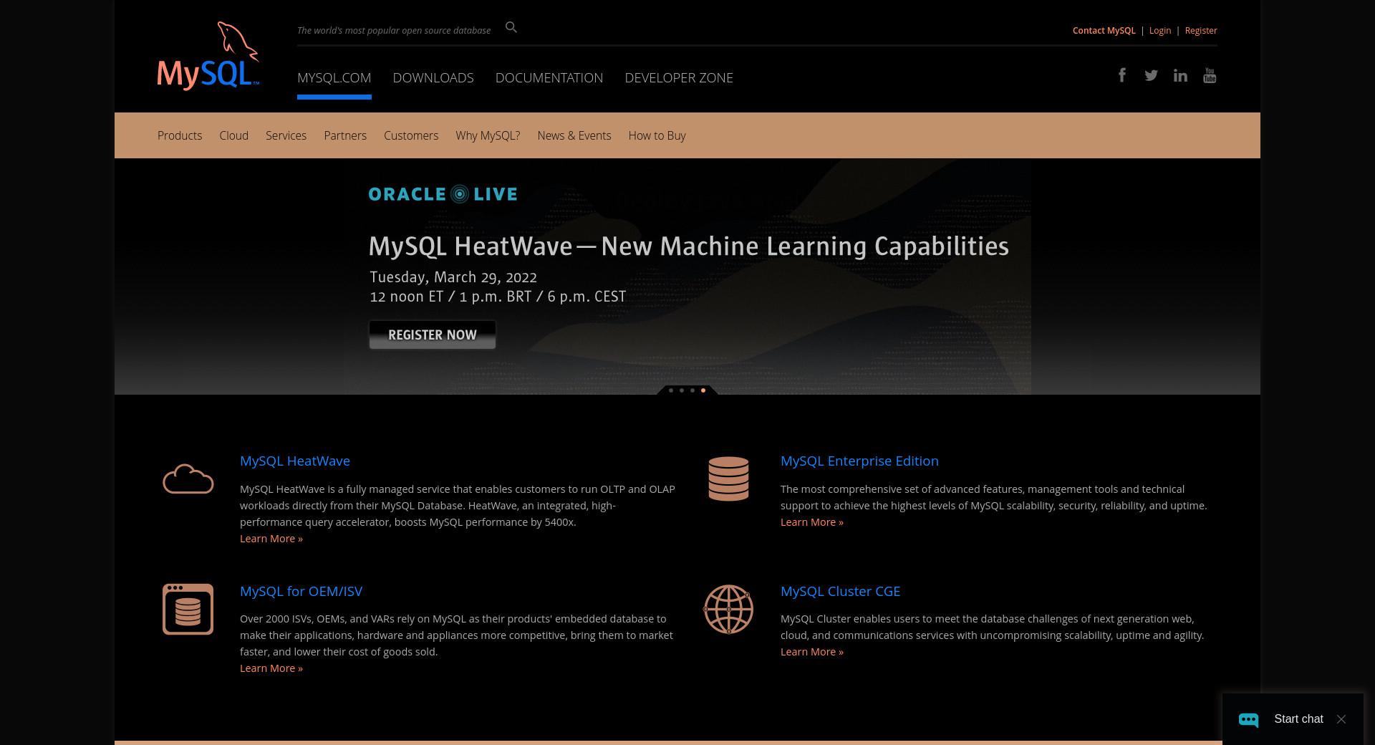1375x745 pixels.
Task: Select the second carousel dot
Action: tap(682, 390)
